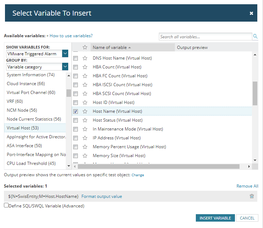Enable Define SQL/SWQL Variable option
Screen dimensions: 263x228
tap(6, 205)
